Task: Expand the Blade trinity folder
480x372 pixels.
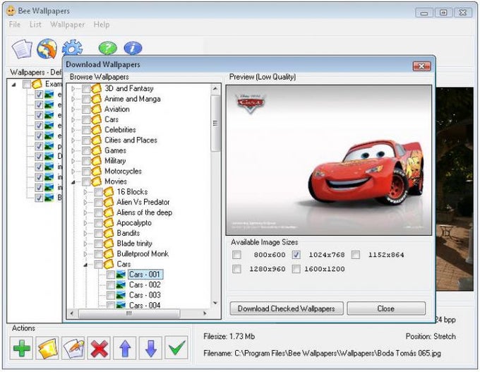Action: (85, 244)
